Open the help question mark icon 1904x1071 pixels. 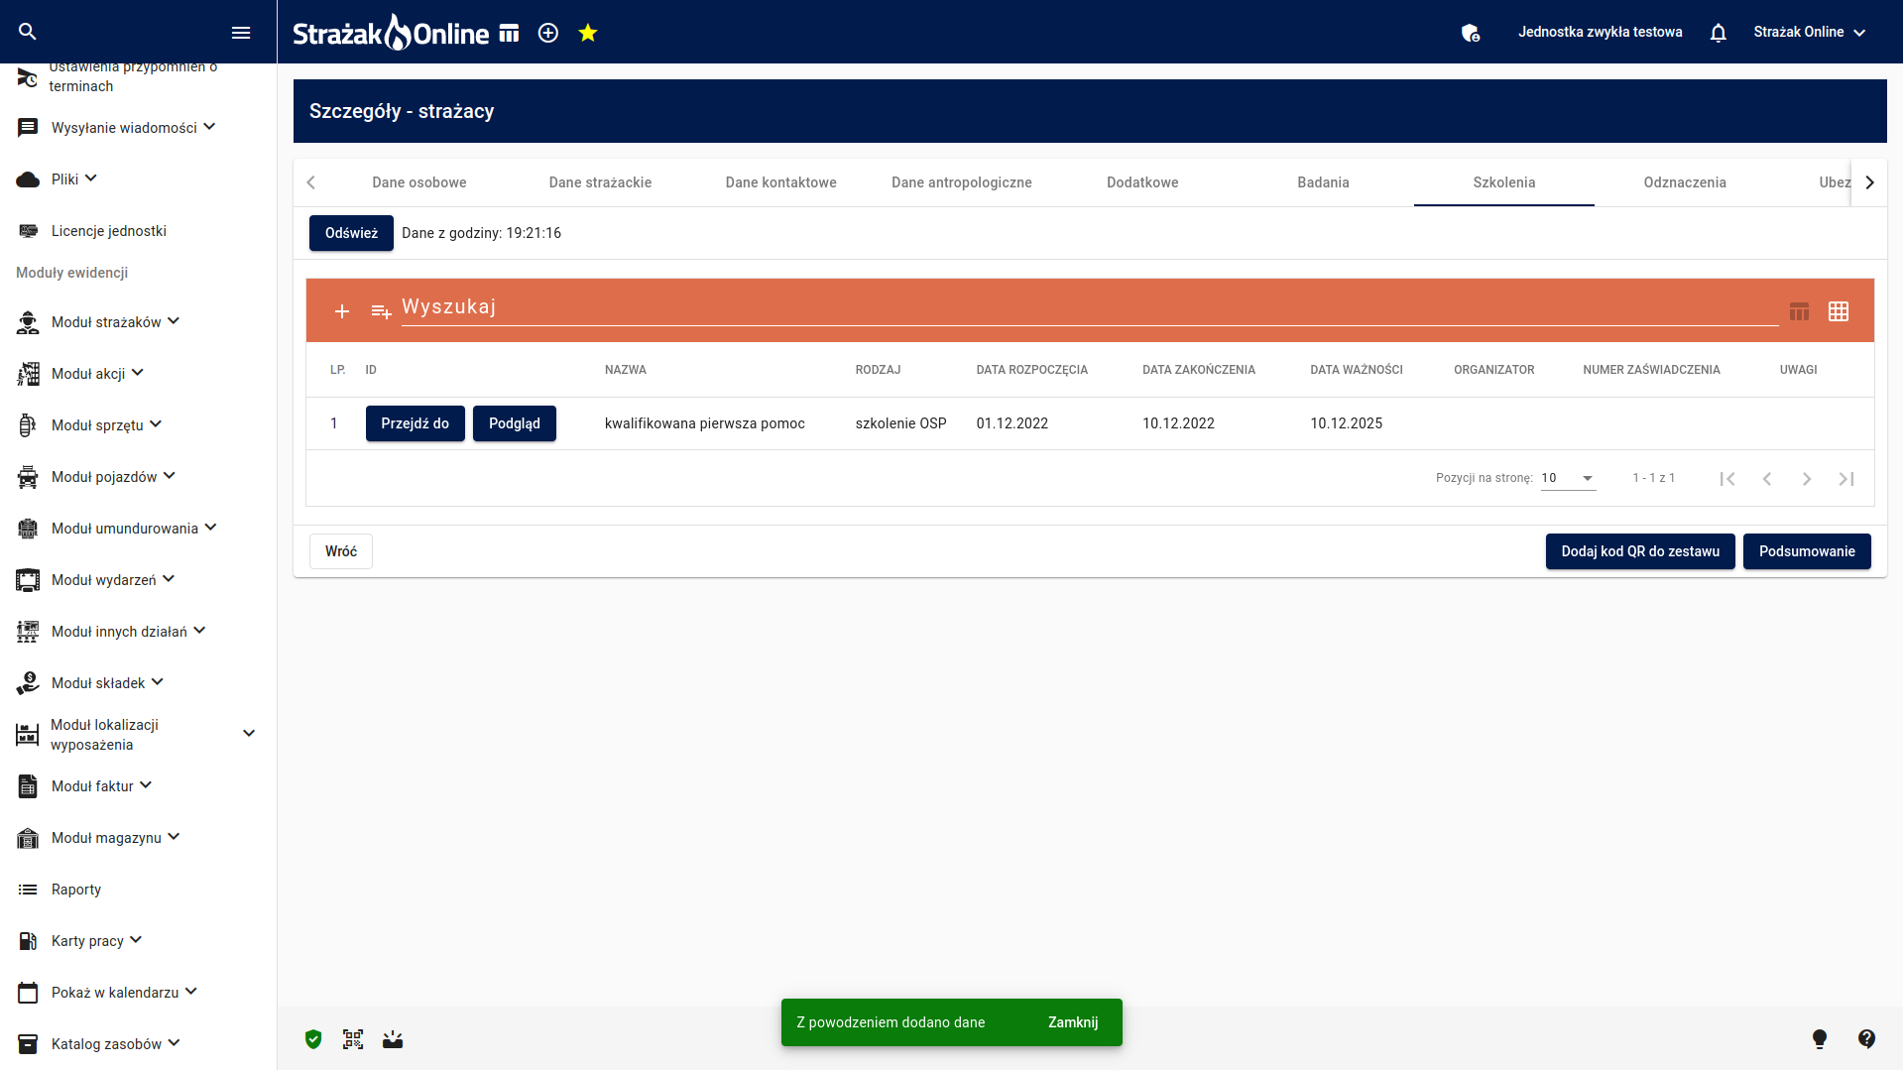(x=1866, y=1039)
